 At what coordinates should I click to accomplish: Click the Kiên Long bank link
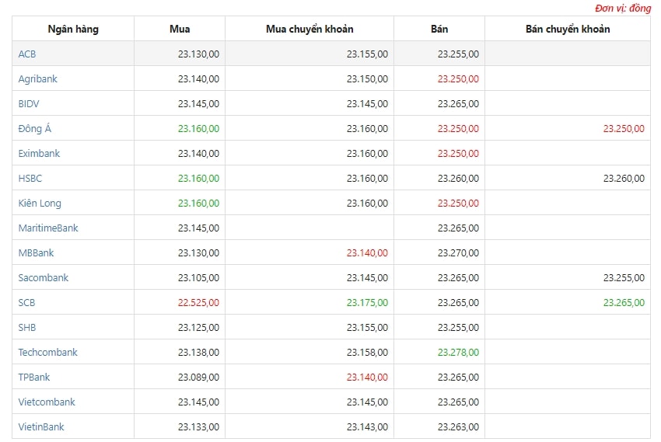(x=40, y=204)
